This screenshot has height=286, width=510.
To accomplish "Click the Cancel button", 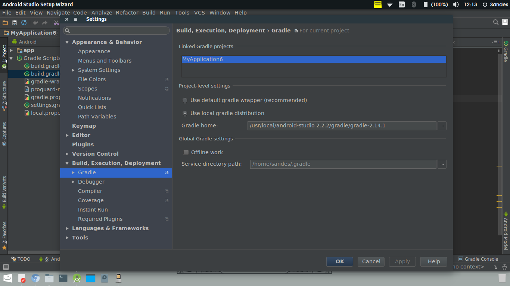I will (x=371, y=261).
